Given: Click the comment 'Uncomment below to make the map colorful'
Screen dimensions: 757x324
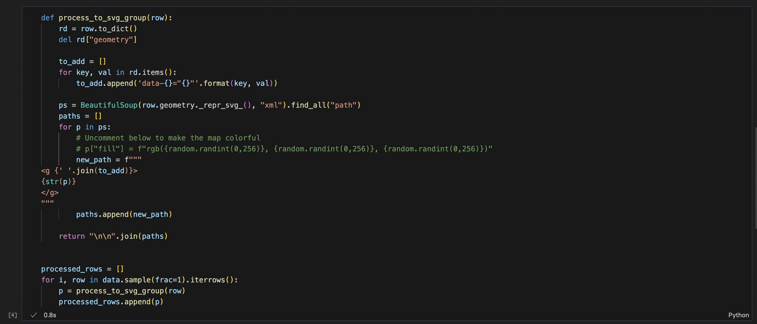Looking at the screenshot, I should (168, 138).
